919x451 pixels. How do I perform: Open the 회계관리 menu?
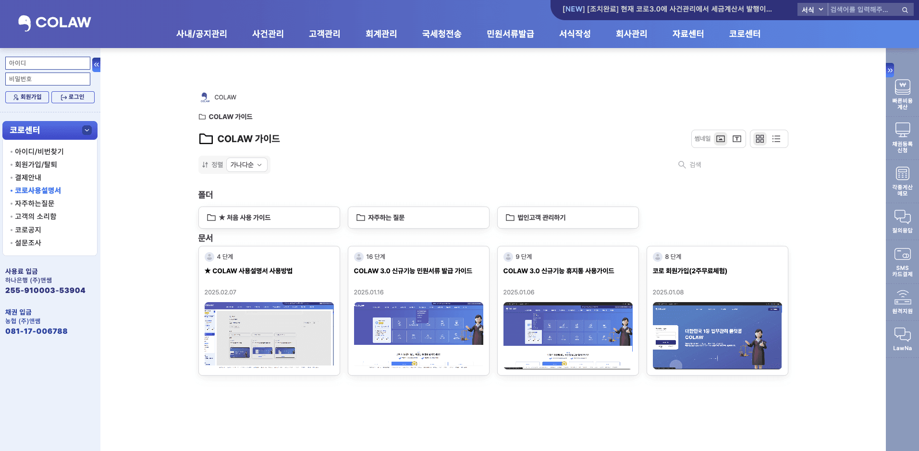[x=381, y=34]
